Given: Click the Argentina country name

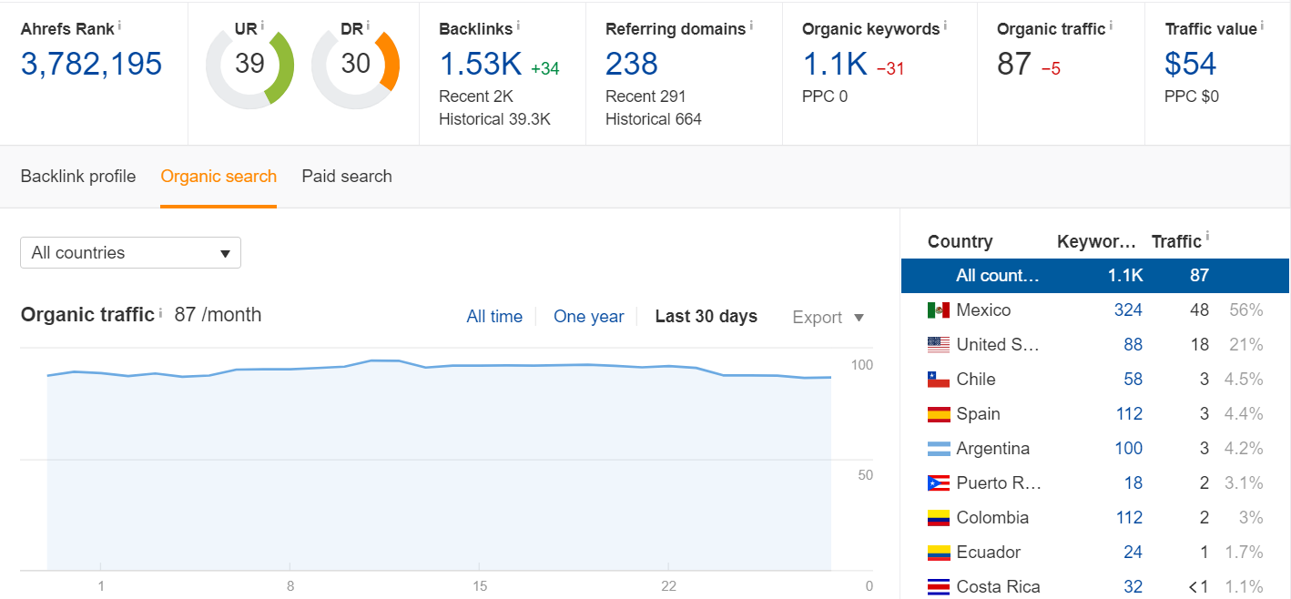Looking at the screenshot, I should pos(993,449).
